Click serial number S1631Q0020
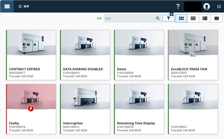Screen dimensions: 224x139 pyautogui.click(x=125, y=73)
